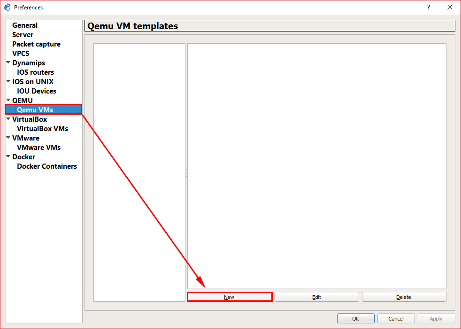Select Server settings page

[x=23, y=35]
